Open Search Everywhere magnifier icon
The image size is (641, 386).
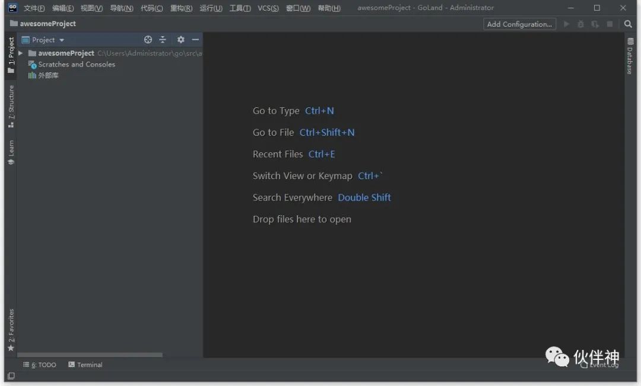[628, 24]
